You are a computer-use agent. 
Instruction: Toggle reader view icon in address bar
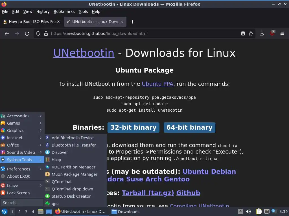(x=243, y=33)
